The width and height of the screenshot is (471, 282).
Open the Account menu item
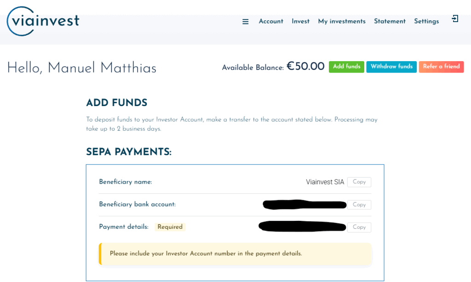(x=271, y=22)
